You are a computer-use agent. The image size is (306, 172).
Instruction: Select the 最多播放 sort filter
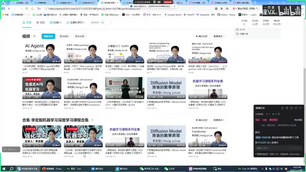pos(64,36)
